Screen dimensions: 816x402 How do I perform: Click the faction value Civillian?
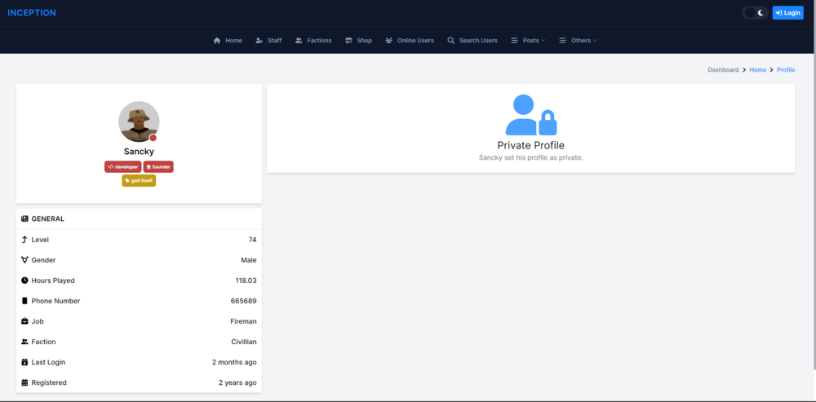point(244,342)
